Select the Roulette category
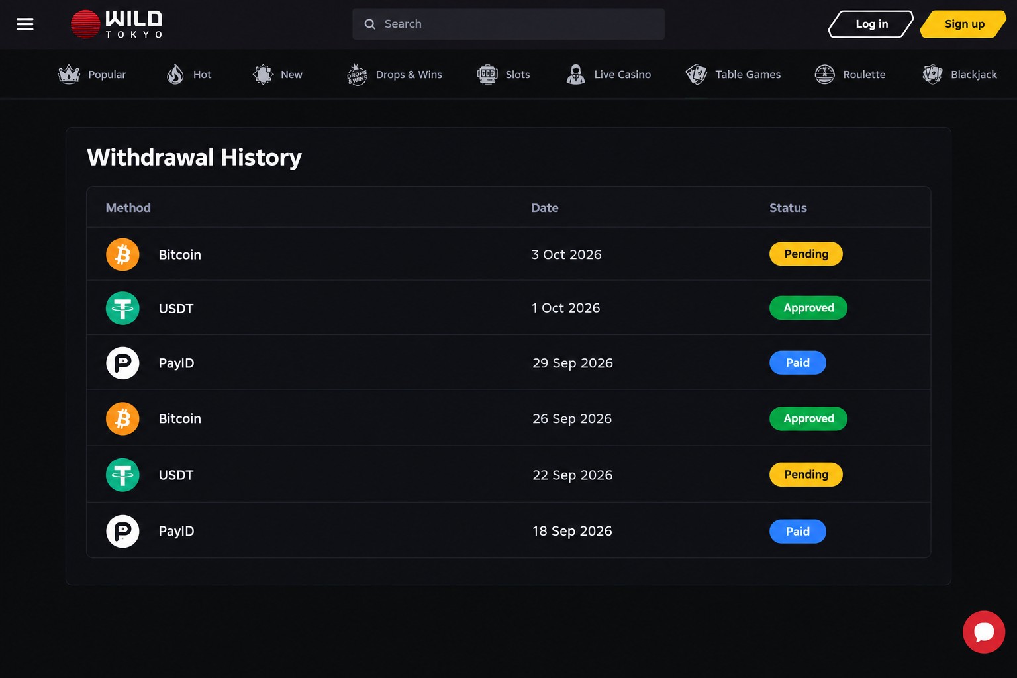Screen dimensions: 1017x678 [x=849, y=75]
